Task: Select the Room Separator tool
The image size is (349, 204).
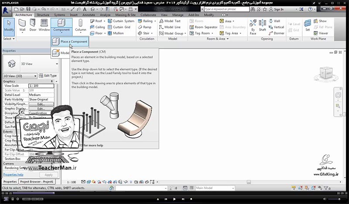Action: 203,27
